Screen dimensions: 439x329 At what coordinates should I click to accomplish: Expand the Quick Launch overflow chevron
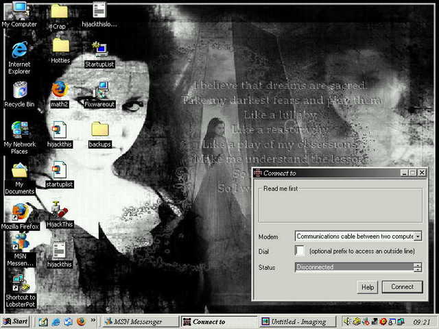[x=93, y=321]
